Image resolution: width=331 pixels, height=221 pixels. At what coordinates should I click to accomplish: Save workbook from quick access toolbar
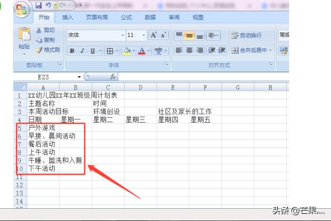point(39,6)
